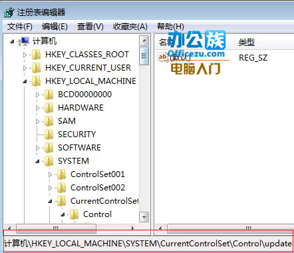Select 计算机 tree label
The height and width of the screenshot is (253, 294).
[45, 41]
